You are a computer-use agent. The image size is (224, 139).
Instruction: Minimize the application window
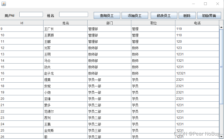(193, 4)
